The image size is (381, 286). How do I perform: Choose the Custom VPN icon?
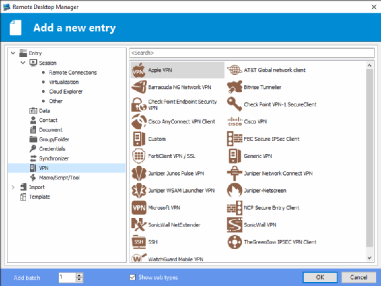138,139
